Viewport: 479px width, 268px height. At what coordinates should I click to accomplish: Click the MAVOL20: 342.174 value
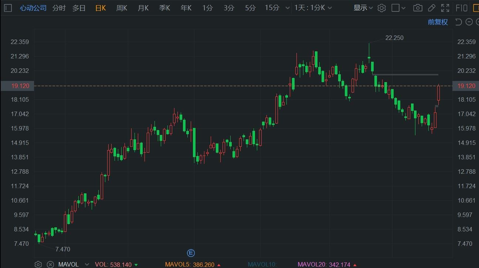(x=327, y=265)
